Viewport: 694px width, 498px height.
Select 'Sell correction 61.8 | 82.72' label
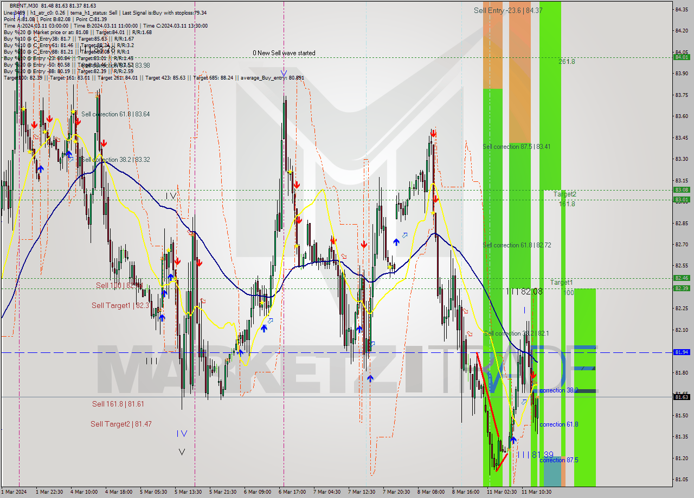[x=517, y=245]
